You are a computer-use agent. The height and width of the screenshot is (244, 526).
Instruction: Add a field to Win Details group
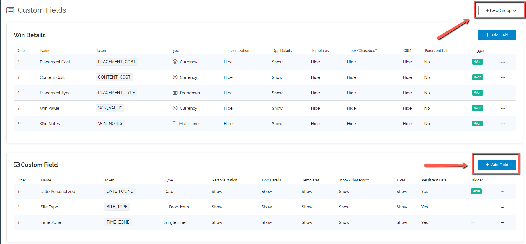pos(497,35)
